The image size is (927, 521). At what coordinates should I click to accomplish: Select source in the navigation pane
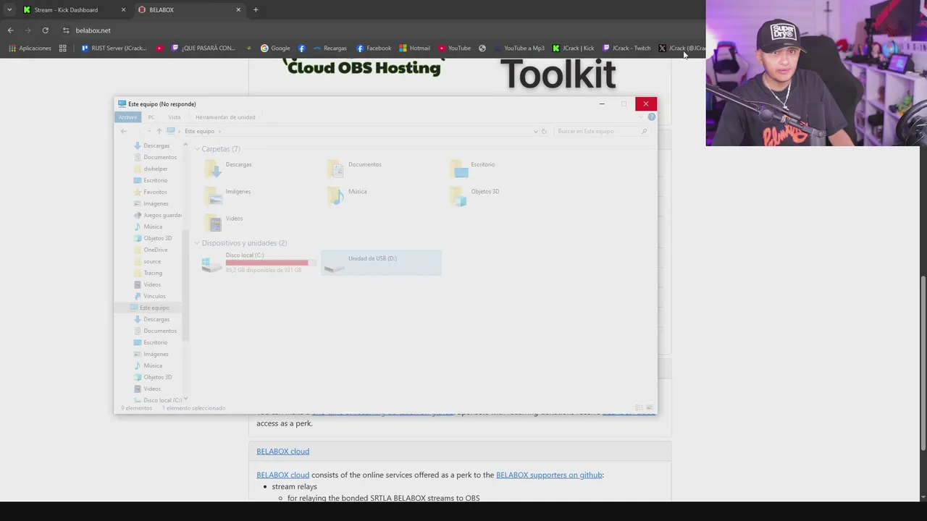tap(152, 261)
